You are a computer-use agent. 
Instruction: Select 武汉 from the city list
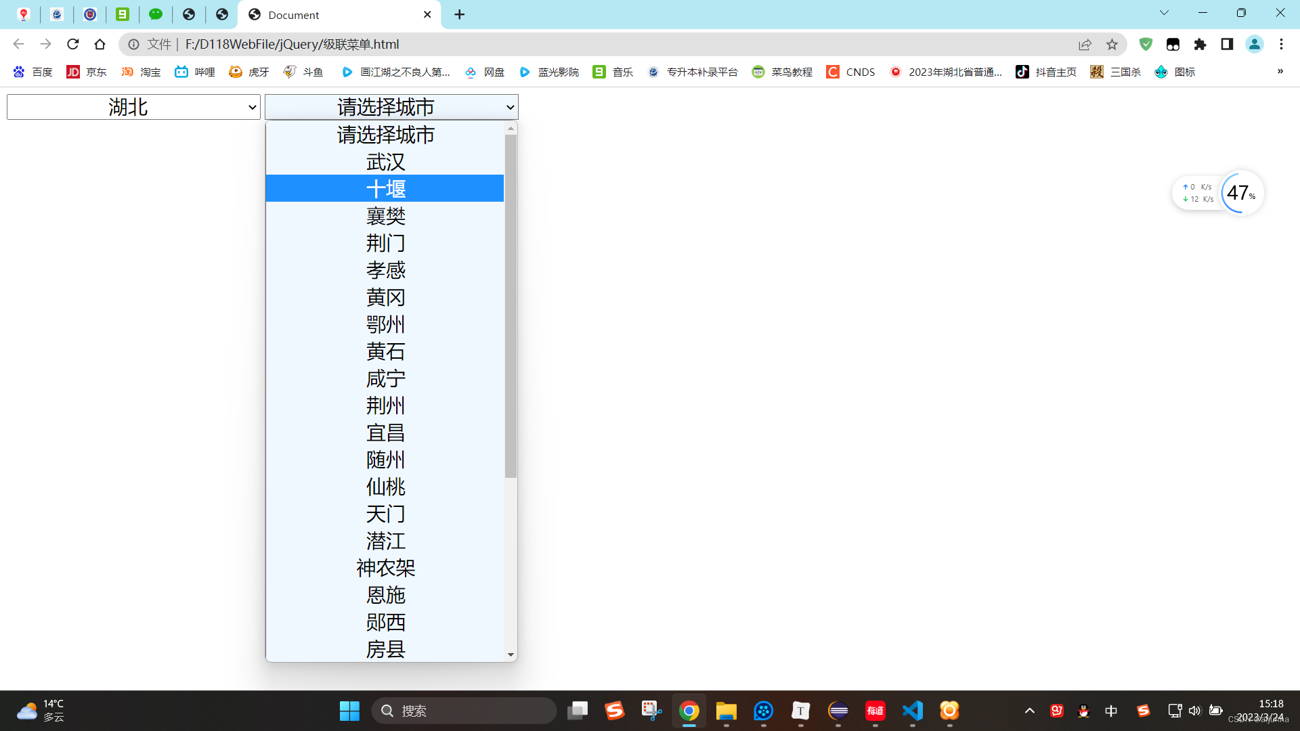pos(385,162)
